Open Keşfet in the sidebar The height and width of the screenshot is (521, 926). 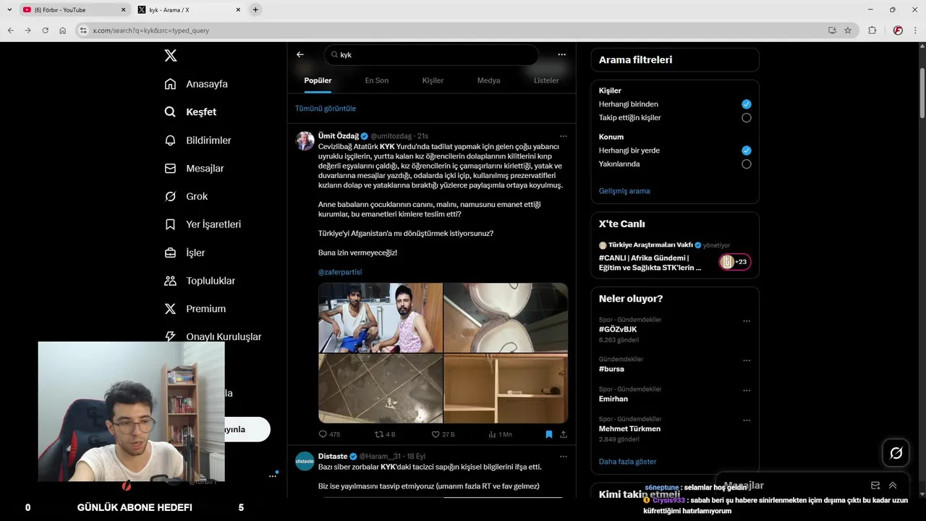[x=190, y=112]
